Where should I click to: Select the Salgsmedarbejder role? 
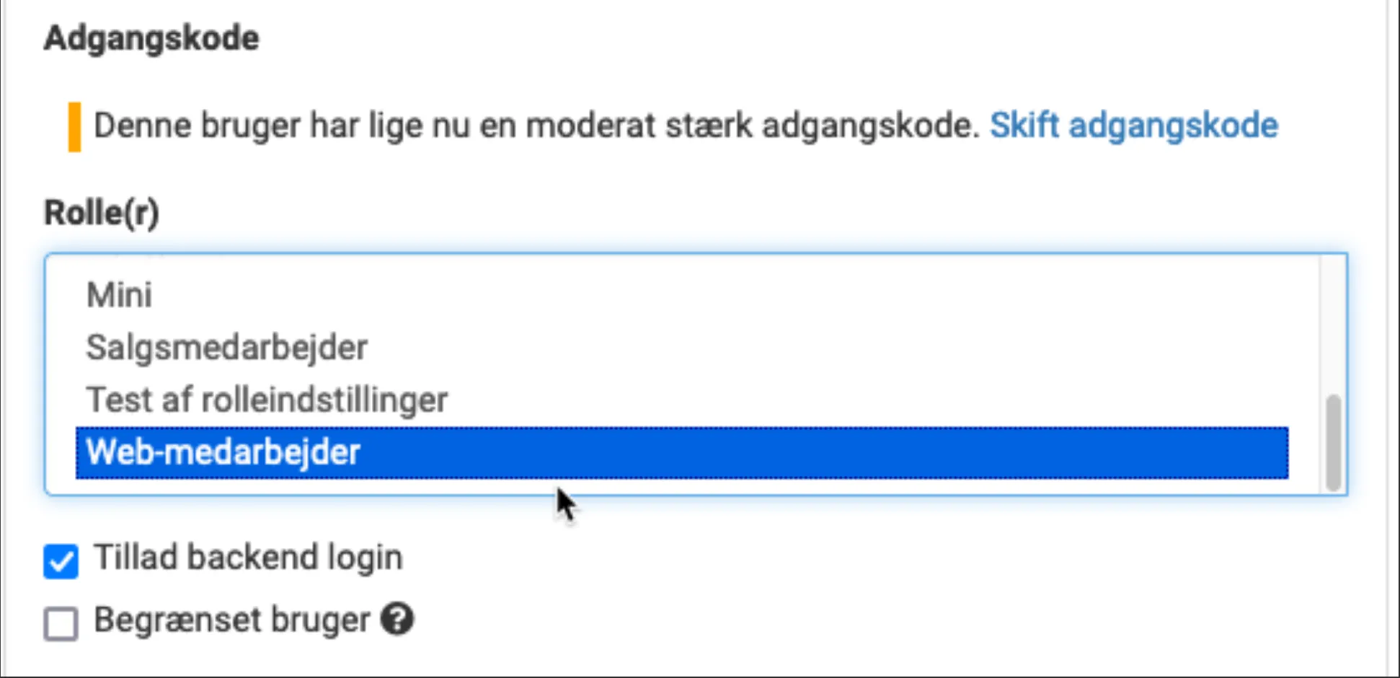click(226, 347)
